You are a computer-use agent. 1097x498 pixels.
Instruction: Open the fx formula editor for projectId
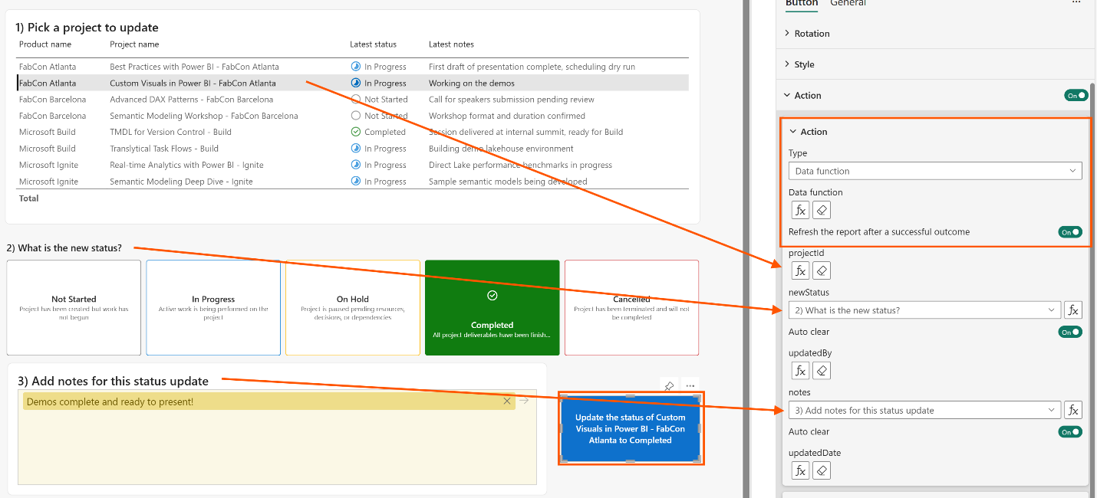pos(800,270)
